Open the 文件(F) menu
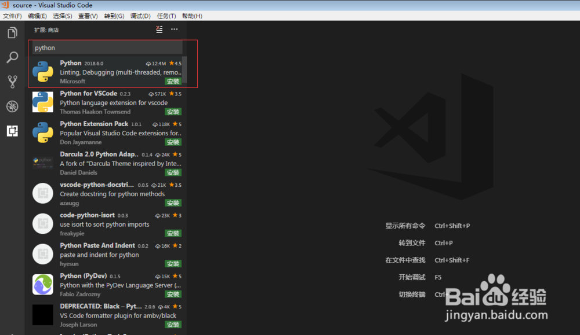The width and height of the screenshot is (580, 335). (x=12, y=16)
